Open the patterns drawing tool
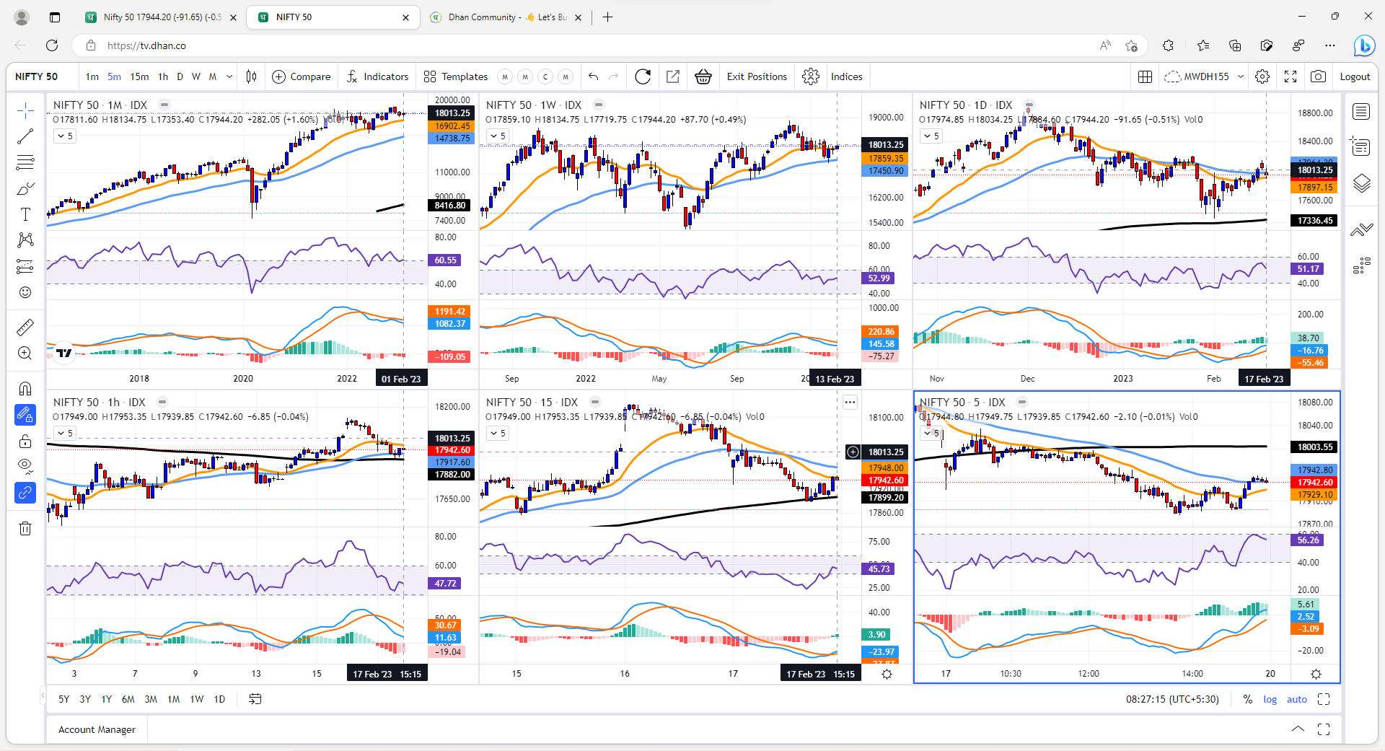 [25, 240]
